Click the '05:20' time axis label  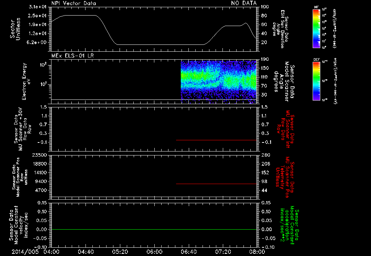tap(120, 252)
